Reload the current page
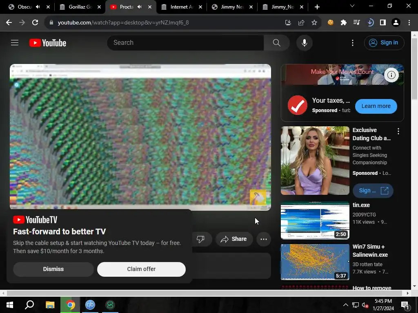Screen dimensions: 418x313 pyautogui.click(x=35, y=23)
